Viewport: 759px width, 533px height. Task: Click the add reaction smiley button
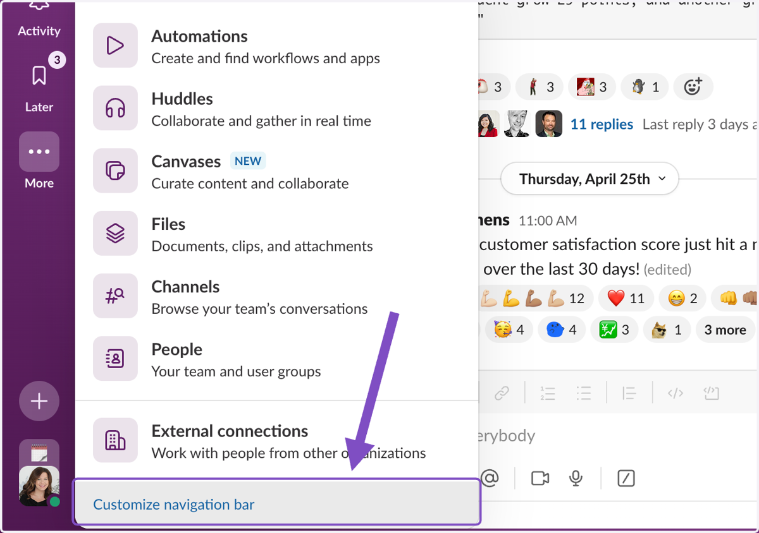pos(693,87)
